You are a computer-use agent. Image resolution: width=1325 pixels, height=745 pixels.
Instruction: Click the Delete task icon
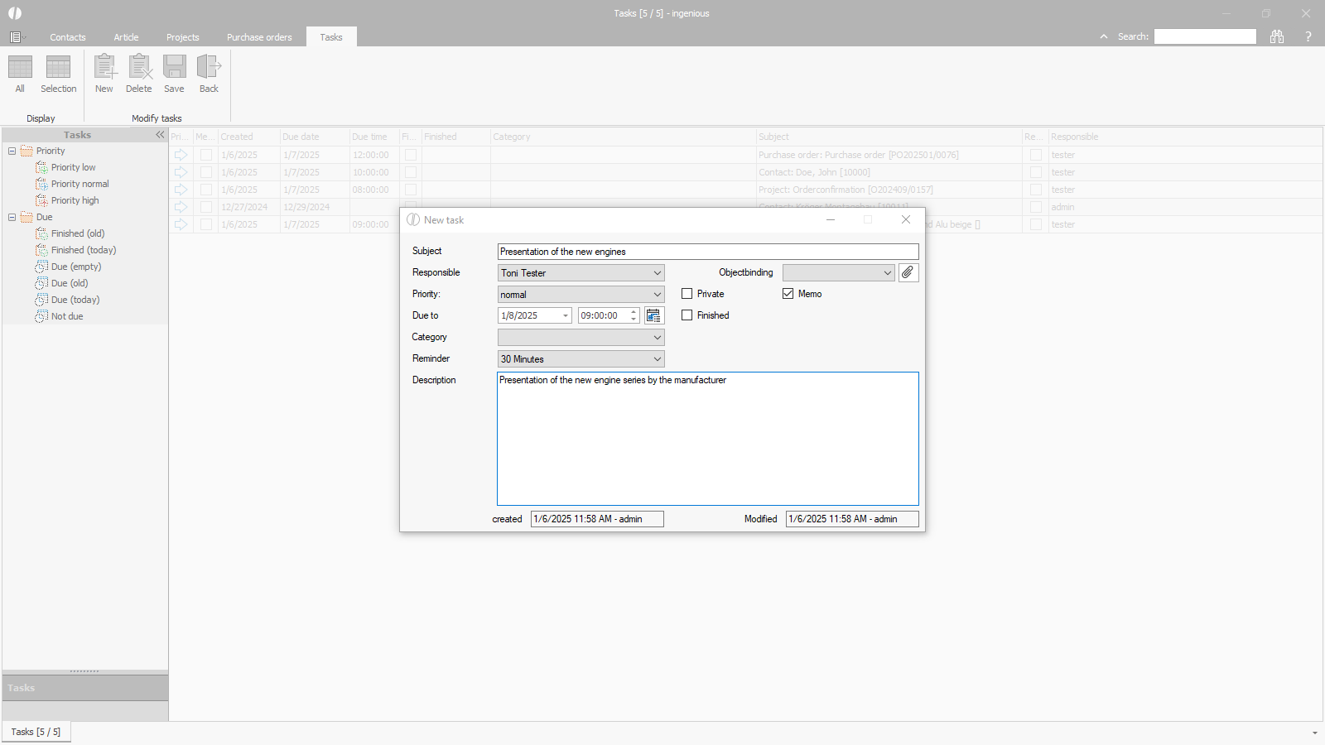(x=139, y=68)
